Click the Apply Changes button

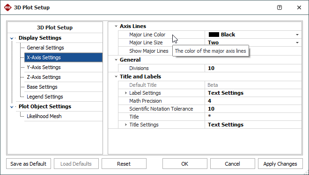tap(280, 164)
